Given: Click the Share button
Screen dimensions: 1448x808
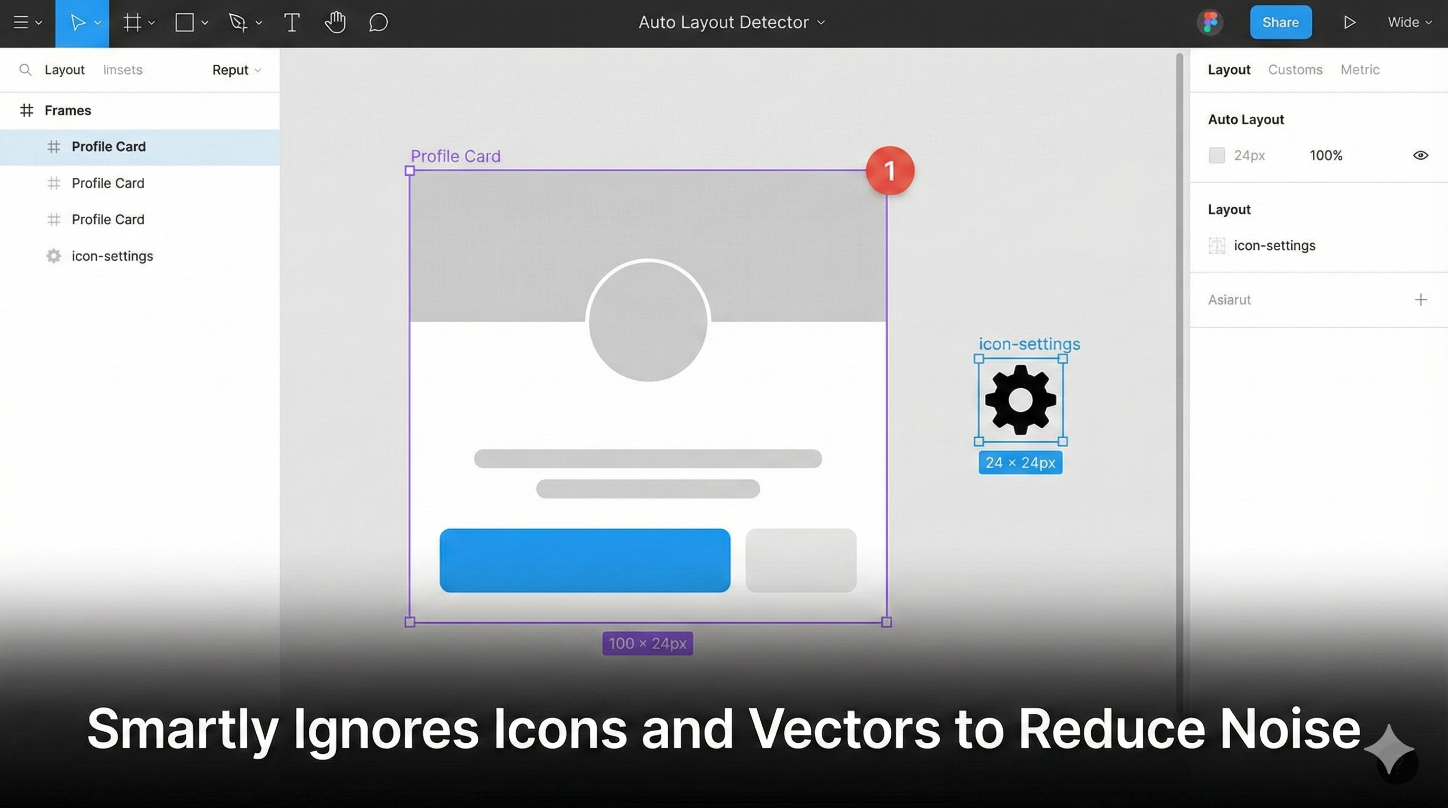Looking at the screenshot, I should [x=1281, y=22].
